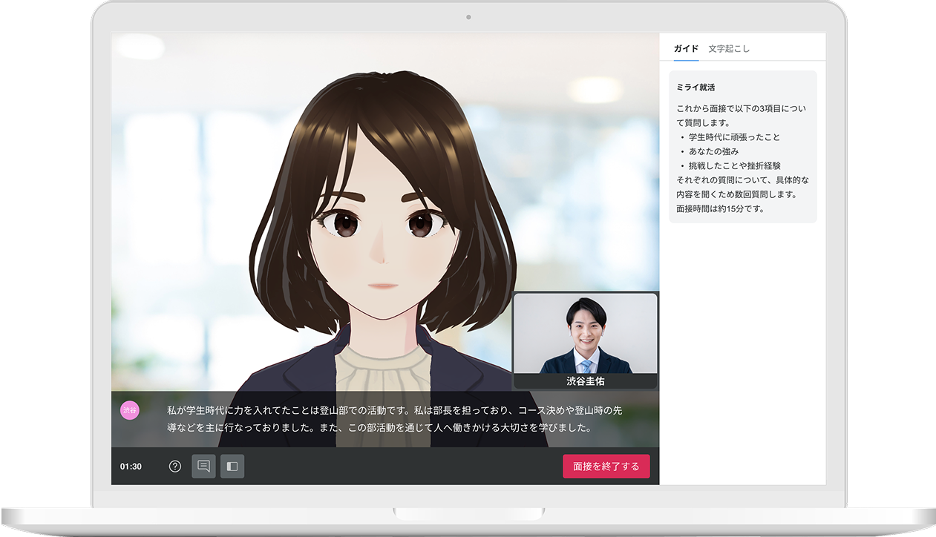Click the guide intro line これから面接で
The width and height of the screenshot is (936, 537).
(741, 109)
